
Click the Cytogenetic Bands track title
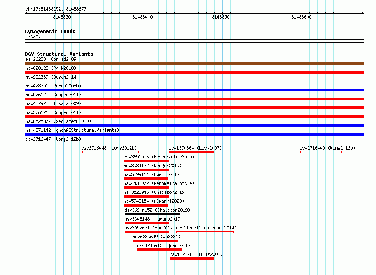50,31
